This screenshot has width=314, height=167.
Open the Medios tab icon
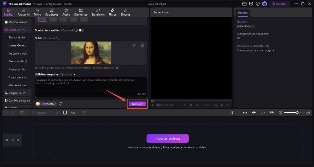coord(9,11)
